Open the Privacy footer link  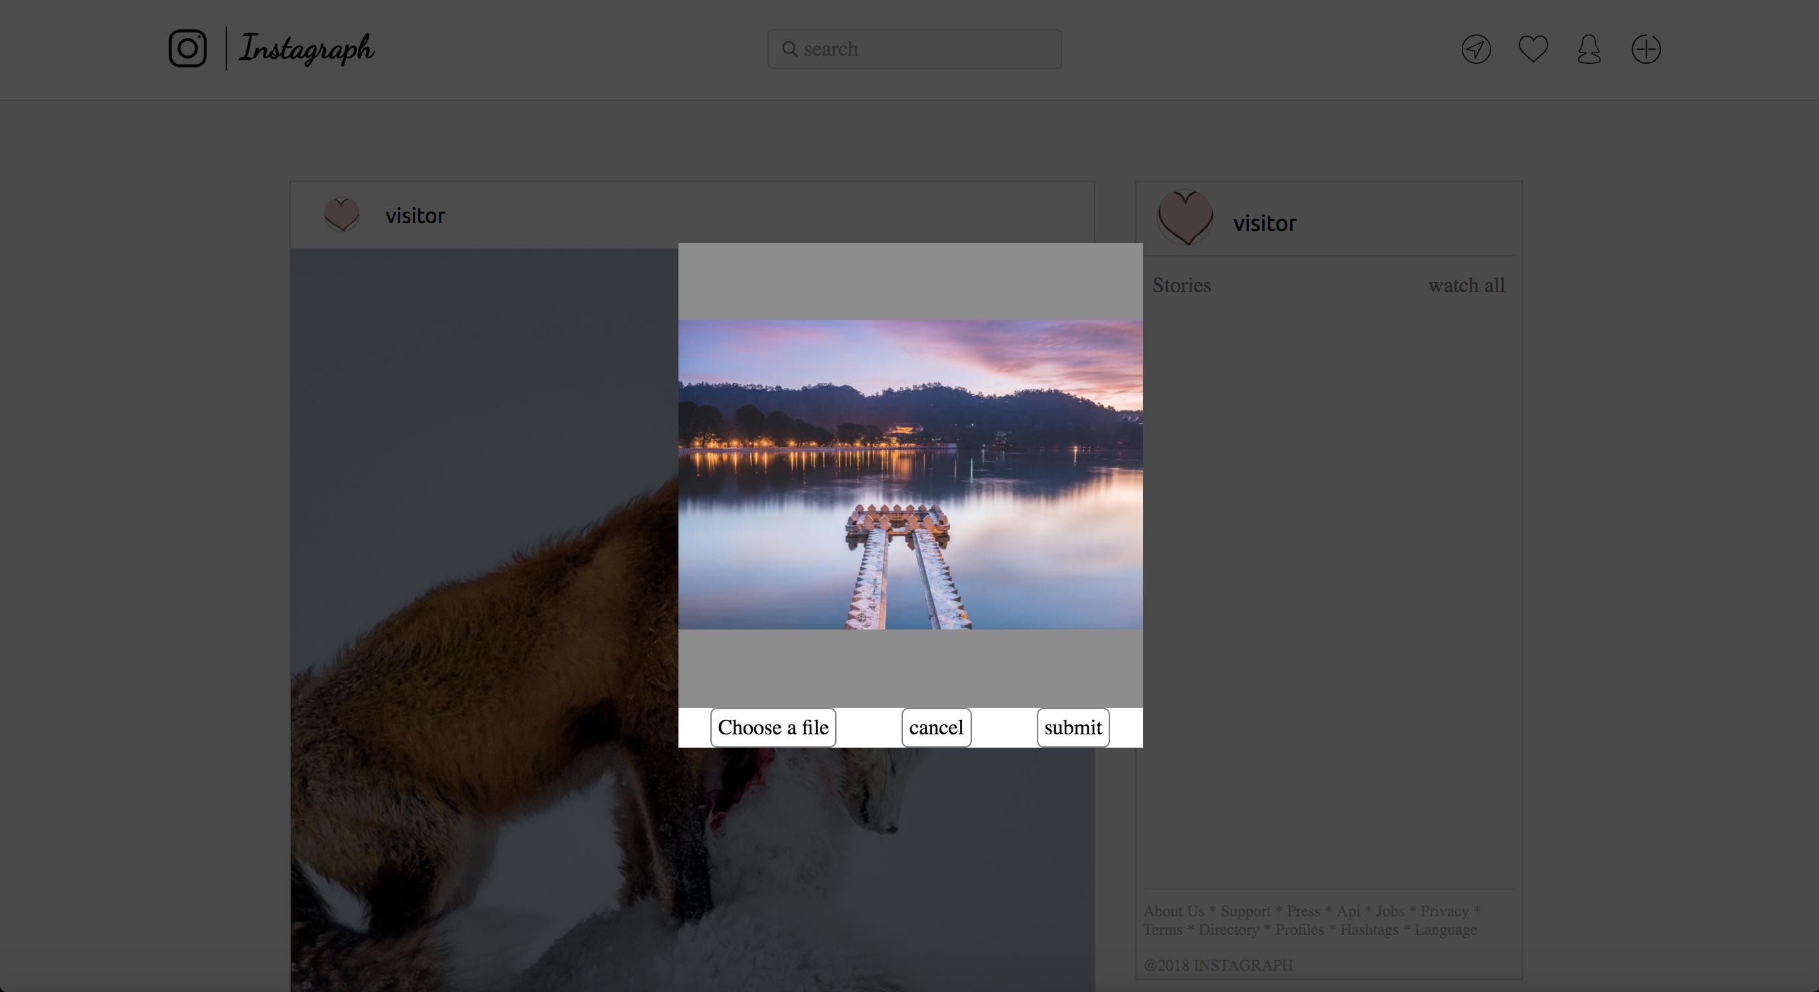(1444, 911)
